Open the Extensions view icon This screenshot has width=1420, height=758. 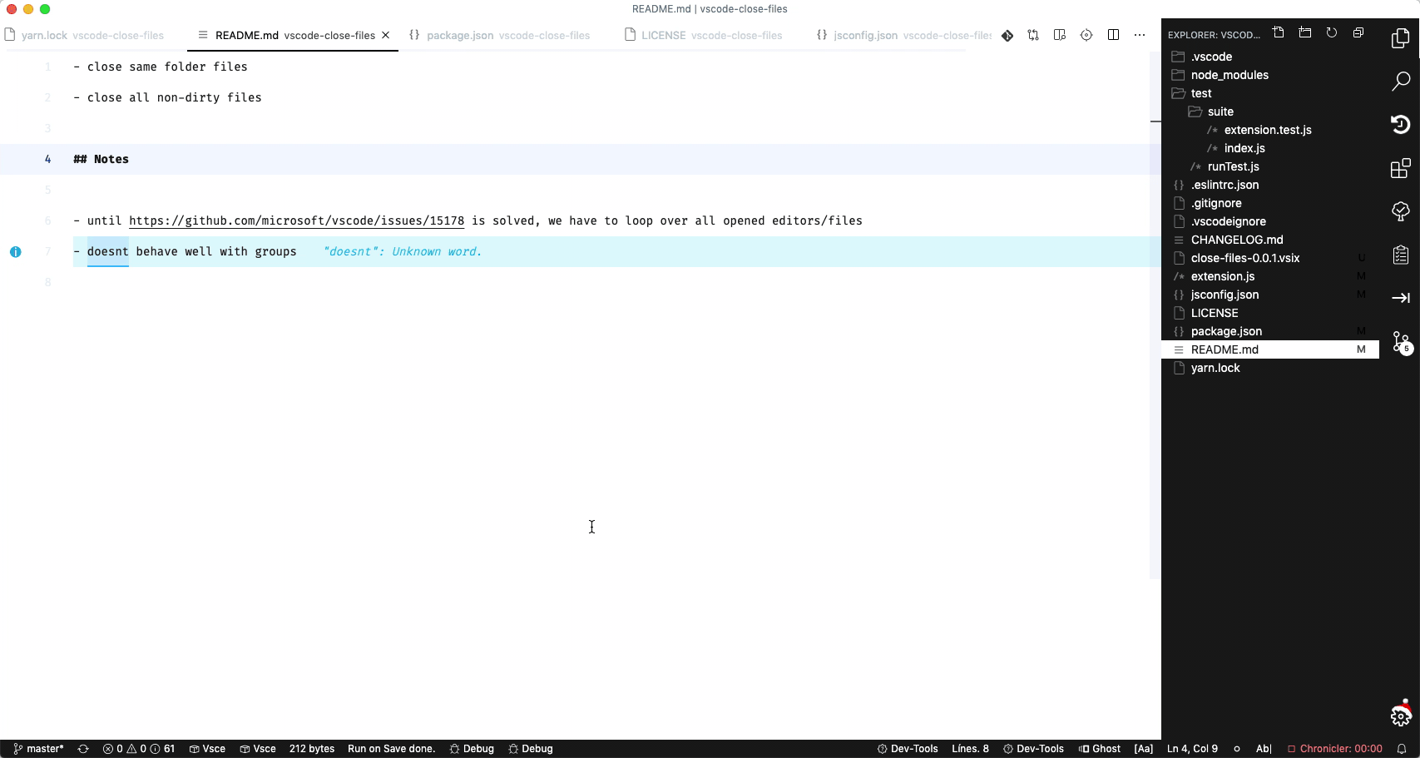pyautogui.click(x=1401, y=168)
